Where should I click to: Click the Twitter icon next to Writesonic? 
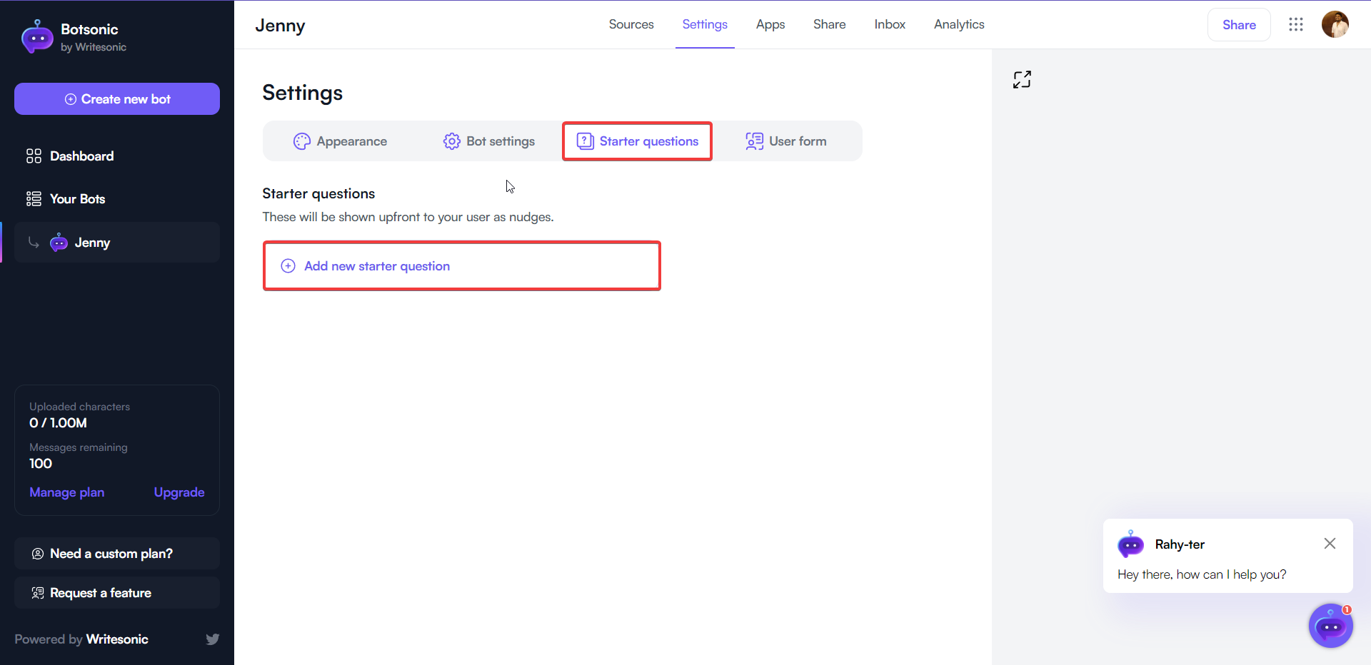click(x=212, y=639)
